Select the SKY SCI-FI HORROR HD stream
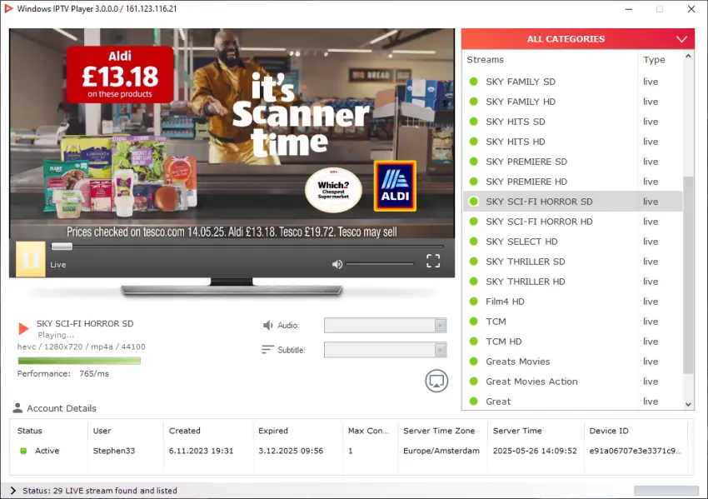 (x=572, y=222)
